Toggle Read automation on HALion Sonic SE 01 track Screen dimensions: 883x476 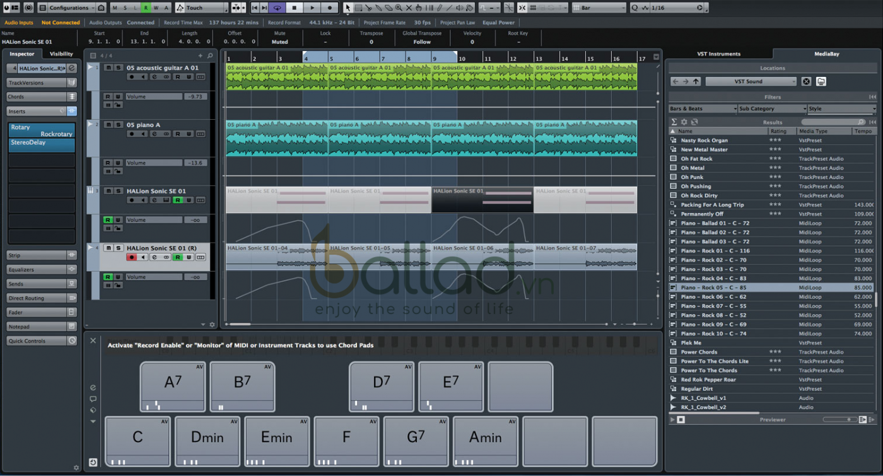(x=178, y=200)
